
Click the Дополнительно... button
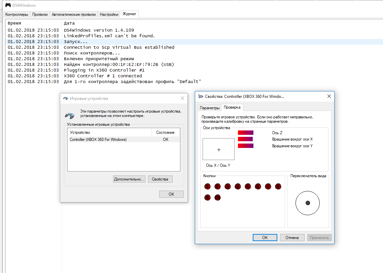point(129,179)
